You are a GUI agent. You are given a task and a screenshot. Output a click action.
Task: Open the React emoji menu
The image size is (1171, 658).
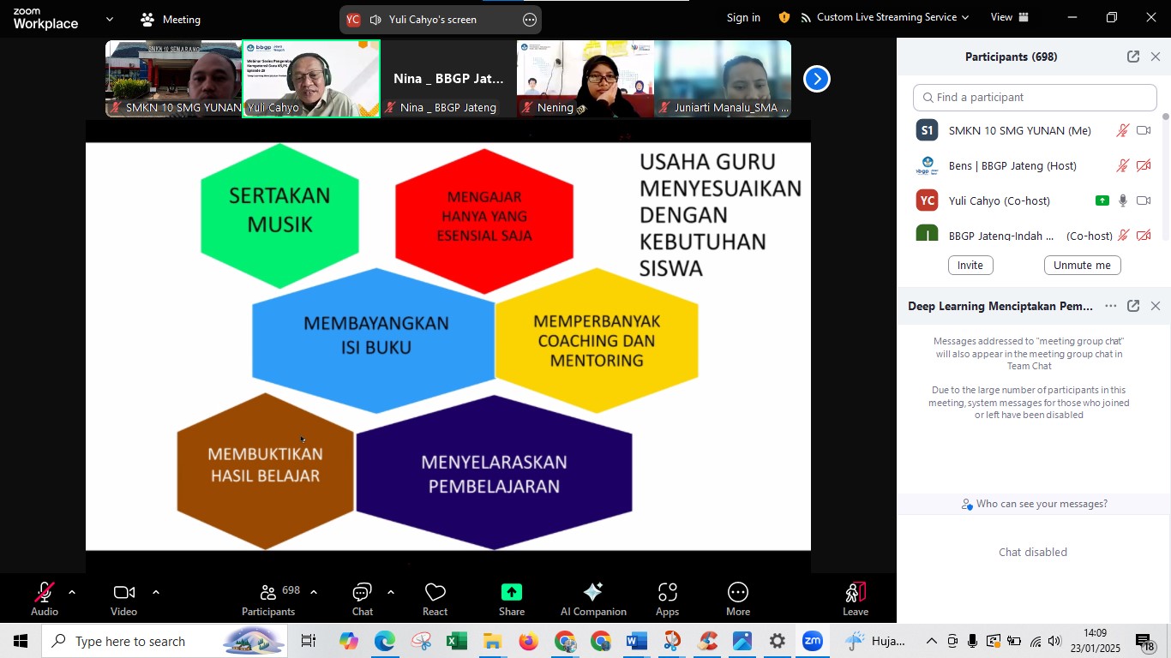pyautogui.click(x=435, y=599)
